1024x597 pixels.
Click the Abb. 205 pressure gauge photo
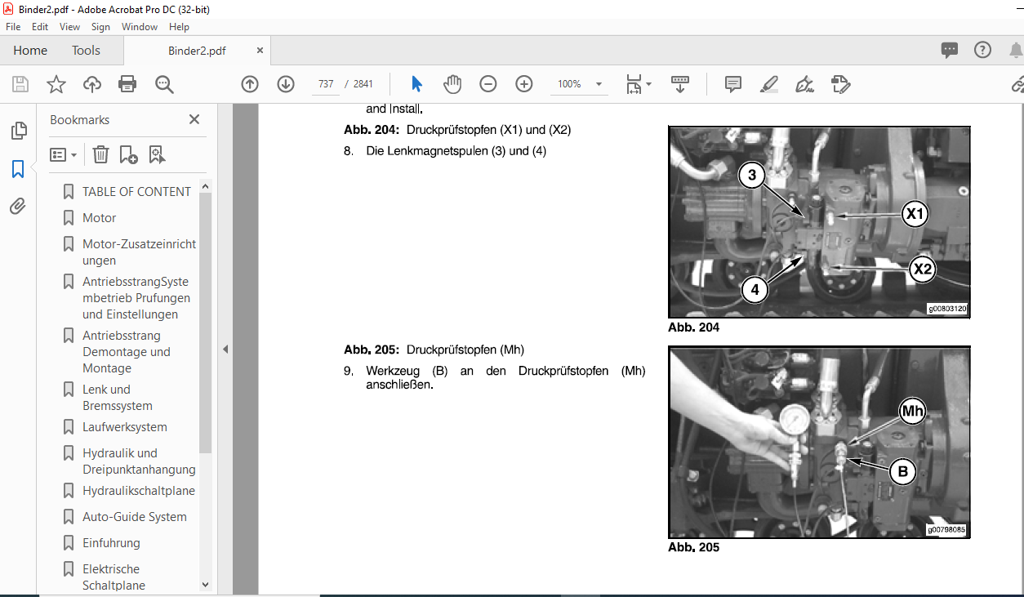(819, 442)
